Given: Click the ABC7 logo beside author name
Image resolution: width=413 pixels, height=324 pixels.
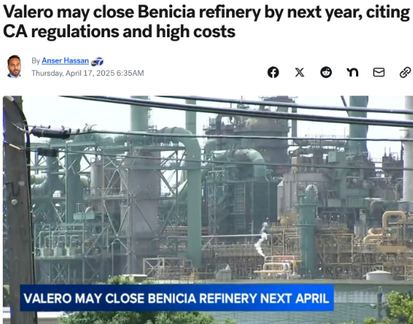Looking at the screenshot, I should 97,62.
